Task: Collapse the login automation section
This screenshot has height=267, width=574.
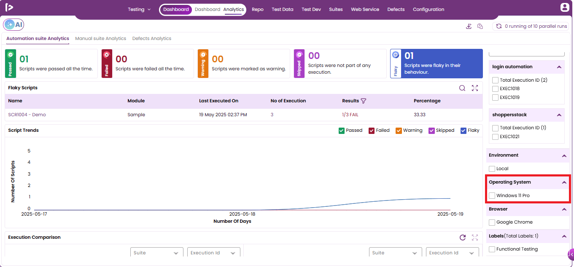Action: point(559,67)
